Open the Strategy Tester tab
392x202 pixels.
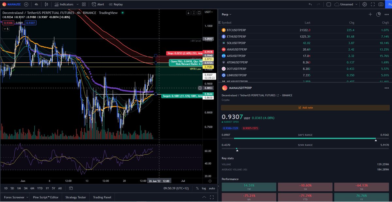coord(75,197)
